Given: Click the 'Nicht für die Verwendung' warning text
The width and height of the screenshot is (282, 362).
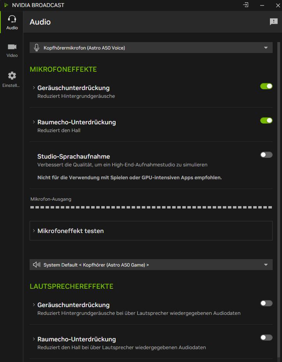Looking at the screenshot, I should (x=129, y=178).
